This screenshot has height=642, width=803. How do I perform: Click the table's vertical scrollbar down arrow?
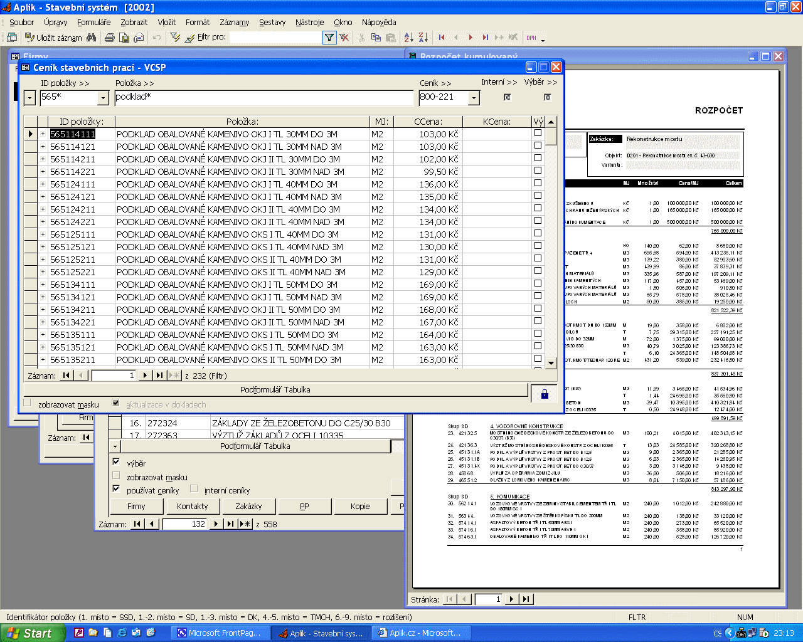click(551, 362)
